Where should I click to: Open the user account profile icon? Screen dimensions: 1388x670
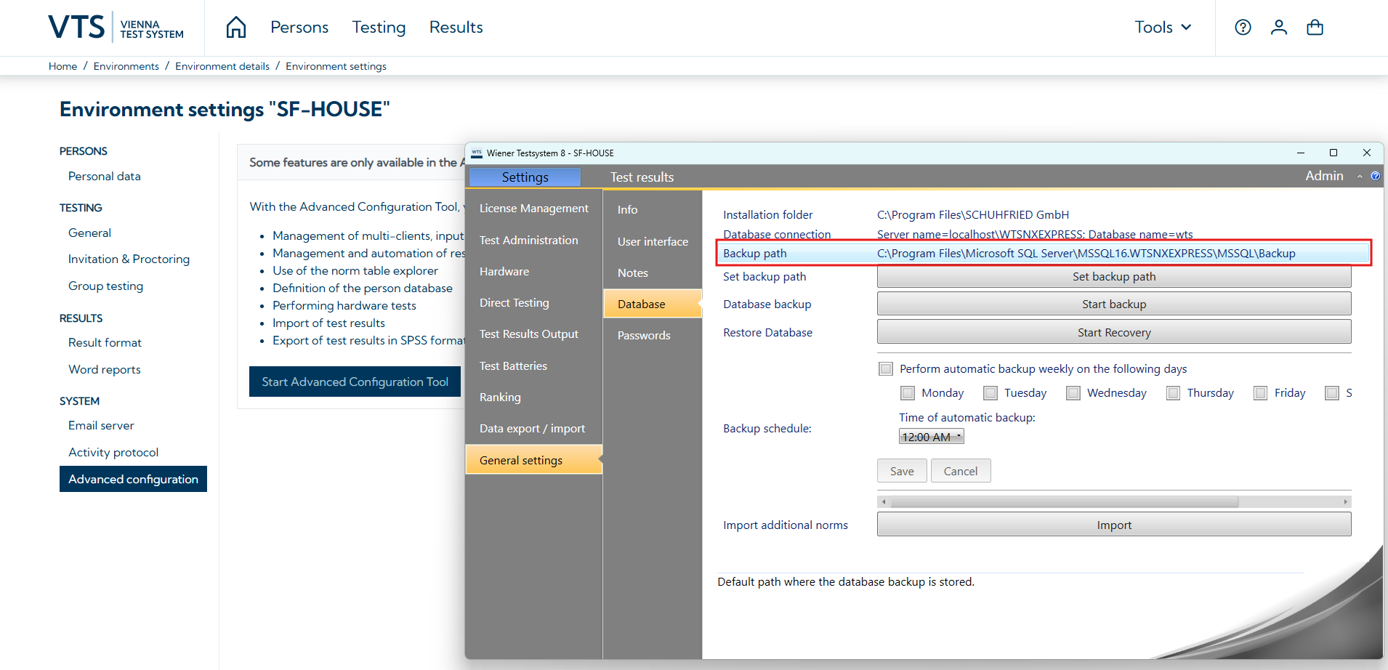point(1279,28)
